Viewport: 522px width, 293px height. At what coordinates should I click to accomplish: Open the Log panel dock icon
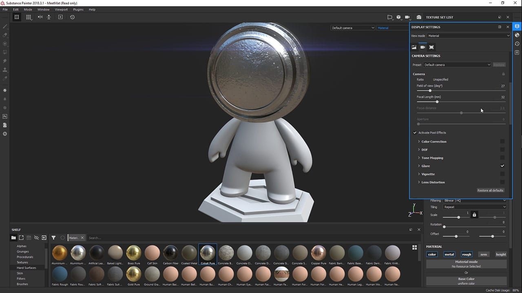(517, 52)
